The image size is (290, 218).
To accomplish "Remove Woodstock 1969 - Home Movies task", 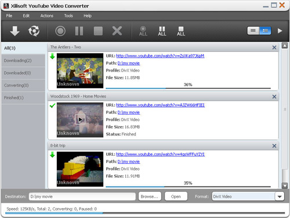I will click(274, 97).
